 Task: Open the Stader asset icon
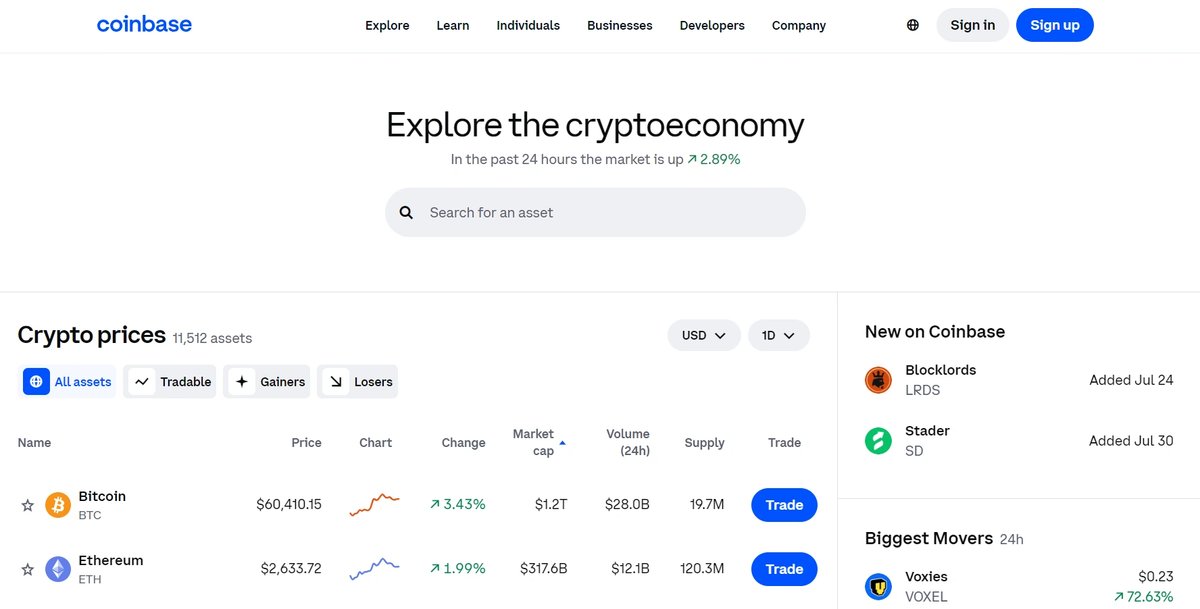pos(878,441)
